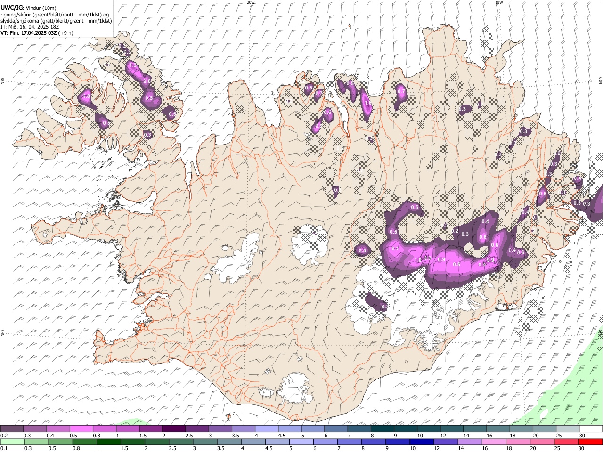603x452 pixels.
Task: Click the '1.6' precipitation value on the map
Action: coord(368,102)
